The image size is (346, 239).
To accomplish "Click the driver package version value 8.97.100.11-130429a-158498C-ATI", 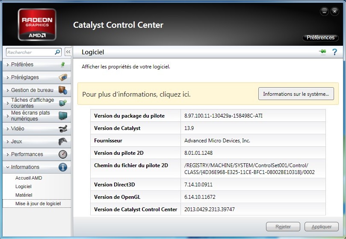I will coord(223,115).
